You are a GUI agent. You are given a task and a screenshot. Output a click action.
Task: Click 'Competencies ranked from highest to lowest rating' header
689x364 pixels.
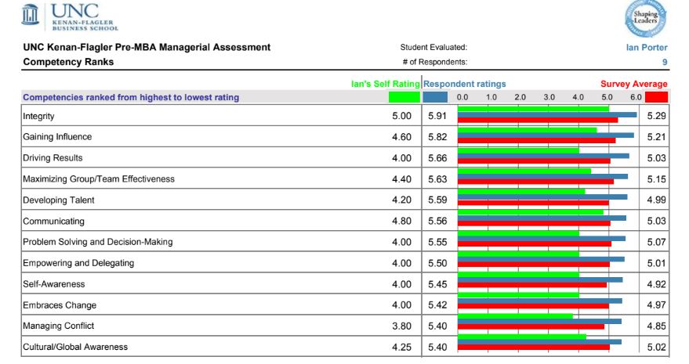tap(131, 98)
